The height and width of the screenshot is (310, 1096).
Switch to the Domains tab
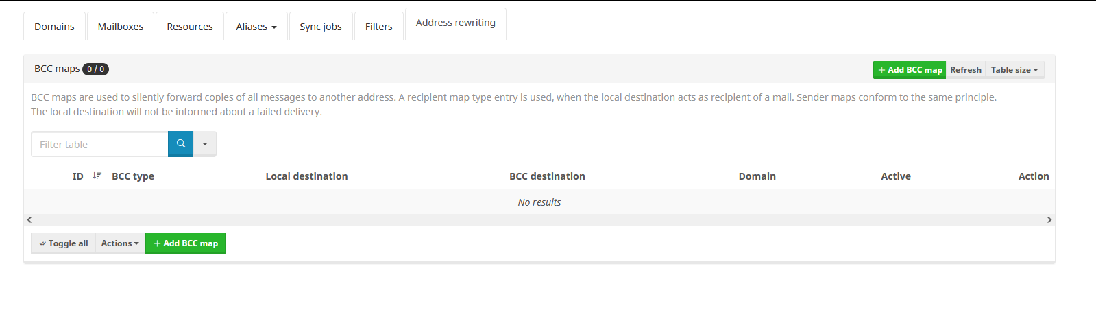point(54,27)
